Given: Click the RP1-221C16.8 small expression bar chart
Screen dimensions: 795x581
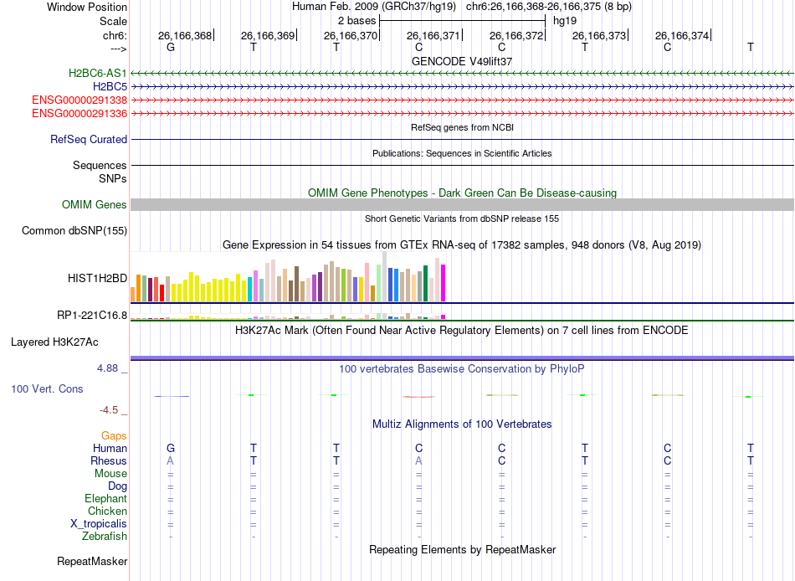Looking at the screenshot, I should (x=288, y=316).
